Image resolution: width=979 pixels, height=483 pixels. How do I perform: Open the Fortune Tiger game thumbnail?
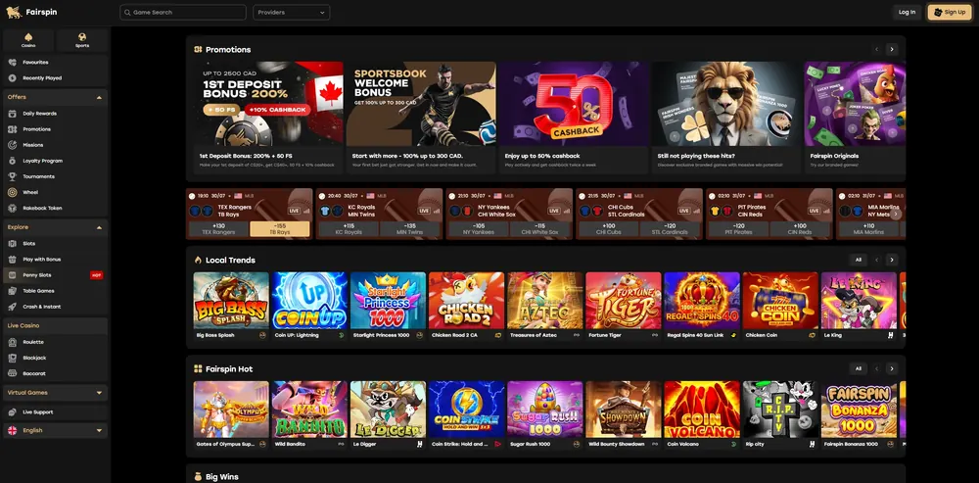[x=623, y=301]
